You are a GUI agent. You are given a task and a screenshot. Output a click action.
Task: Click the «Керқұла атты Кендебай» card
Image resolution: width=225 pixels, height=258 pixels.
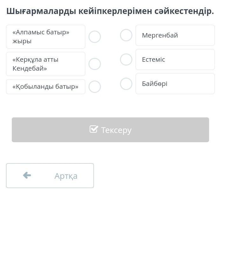coord(46,64)
